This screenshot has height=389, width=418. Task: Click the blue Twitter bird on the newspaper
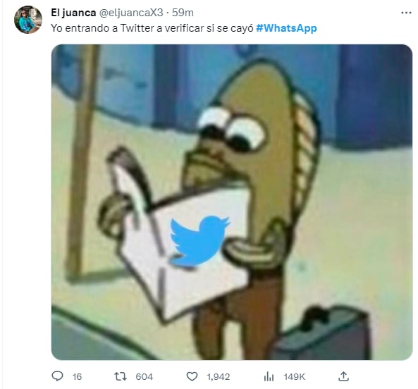(x=199, y=241)
